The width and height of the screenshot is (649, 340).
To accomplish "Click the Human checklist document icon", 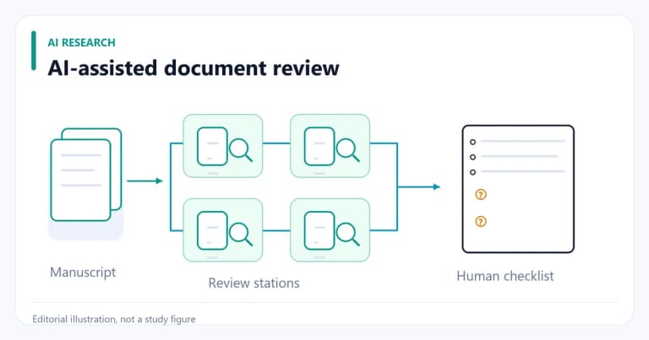I will tap(518, 189).
